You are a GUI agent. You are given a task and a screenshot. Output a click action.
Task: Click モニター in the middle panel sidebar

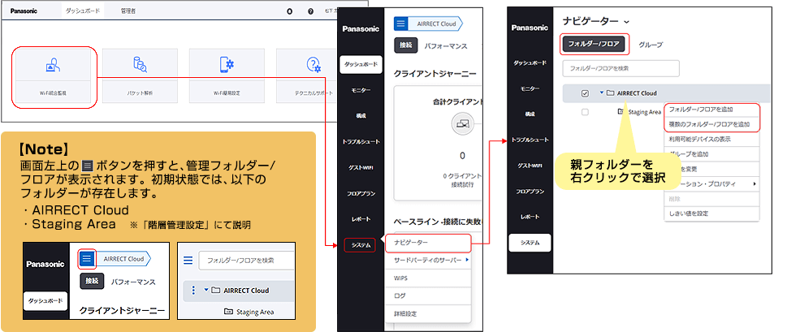pos(361,90)
